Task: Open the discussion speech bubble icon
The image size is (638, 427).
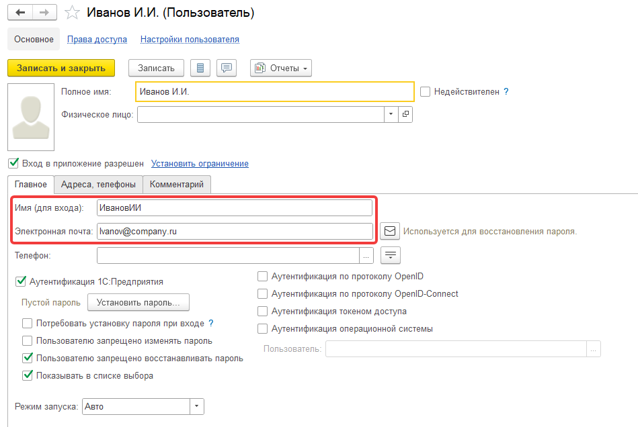Action: 227,68
